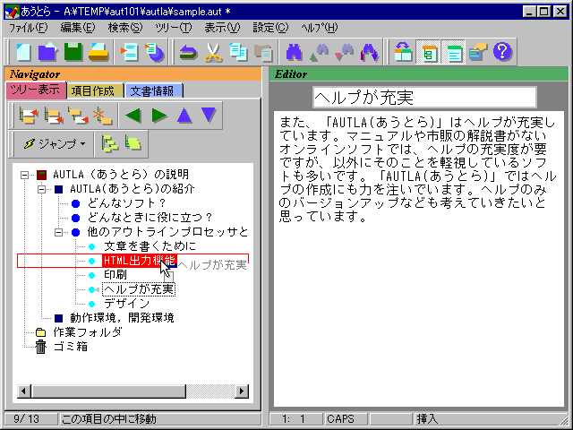This screenshot has height=430, width=573.
Task: Click the Save floppy disk icon
Action: [73, 52]
